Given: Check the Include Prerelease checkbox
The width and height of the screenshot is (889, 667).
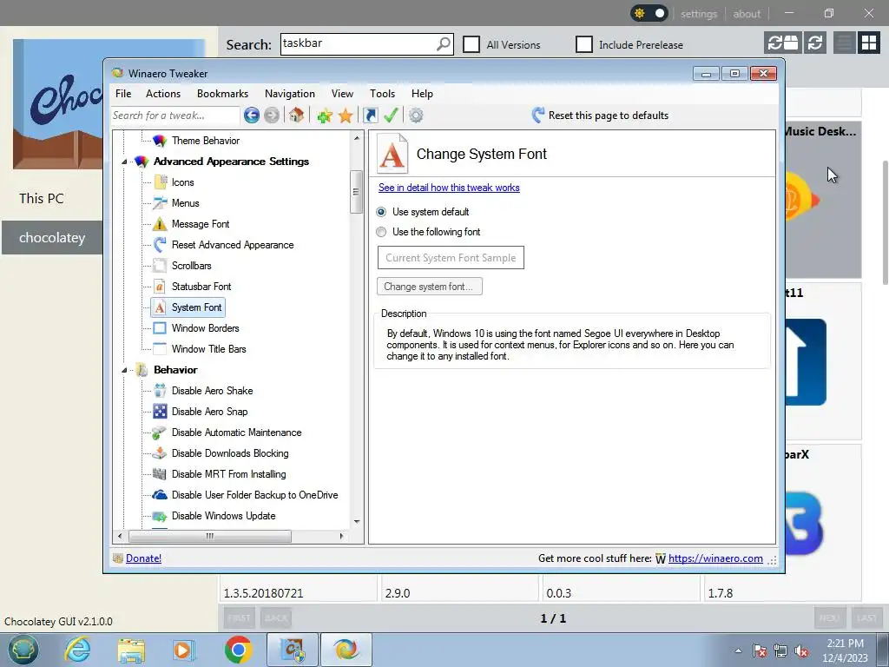Looking at the screenshot, I should 584,44.
